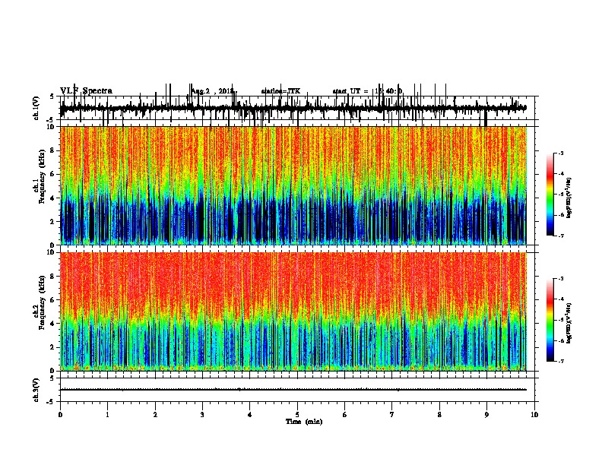Viewport: 602px width, 465px height.
Task: Click the ch.2 colorbar log(PSD) label
Action: 569,324
